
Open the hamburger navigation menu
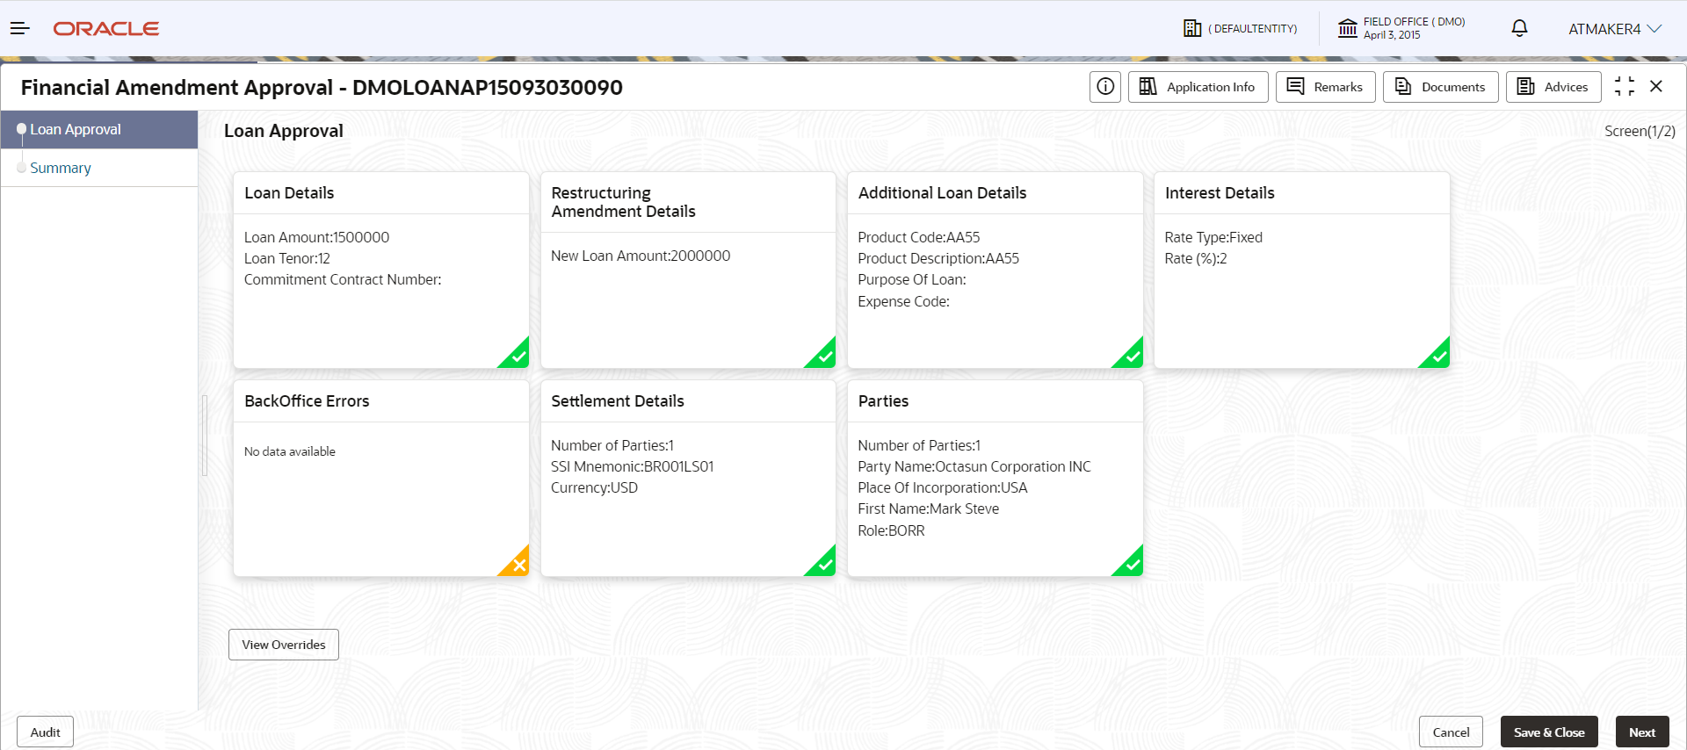click(20, 29)
